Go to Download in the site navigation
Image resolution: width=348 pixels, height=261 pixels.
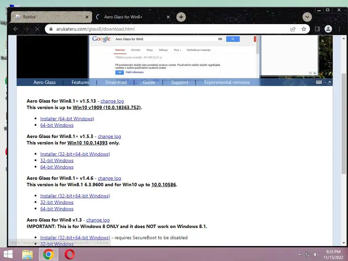116,82
